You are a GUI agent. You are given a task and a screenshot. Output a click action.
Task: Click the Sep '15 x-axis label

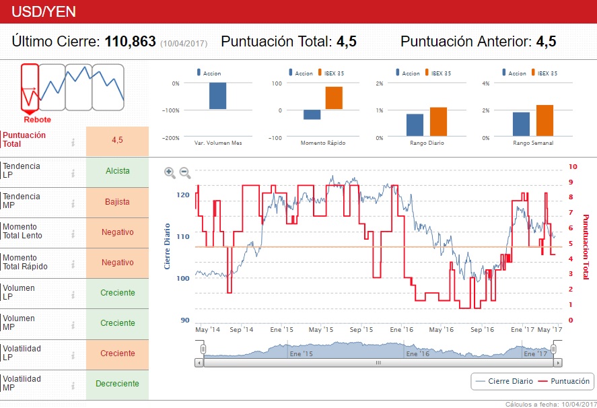[x=361, y=329]
